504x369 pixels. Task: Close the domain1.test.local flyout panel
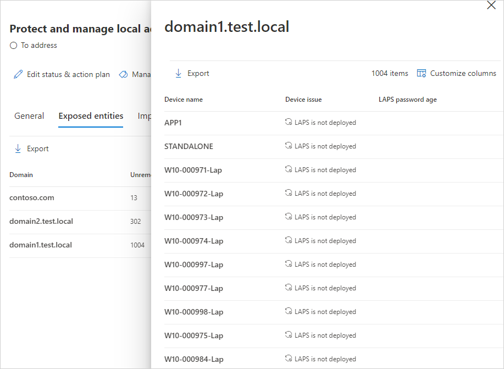[491, 5]
